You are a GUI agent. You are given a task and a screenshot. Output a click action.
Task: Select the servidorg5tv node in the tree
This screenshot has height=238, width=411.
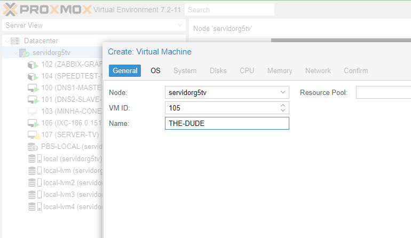pyautogui.click(x=51, y=53)
